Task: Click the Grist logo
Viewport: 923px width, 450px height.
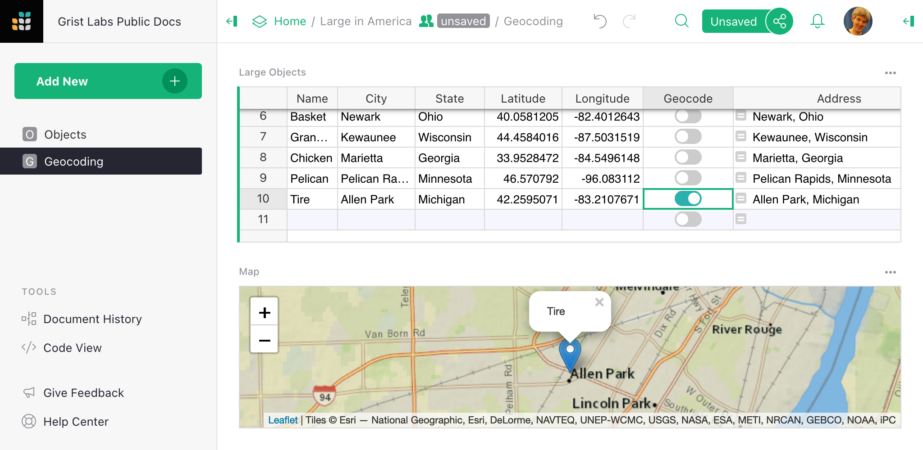Action: pyautogui.click(x=22, y=21)
